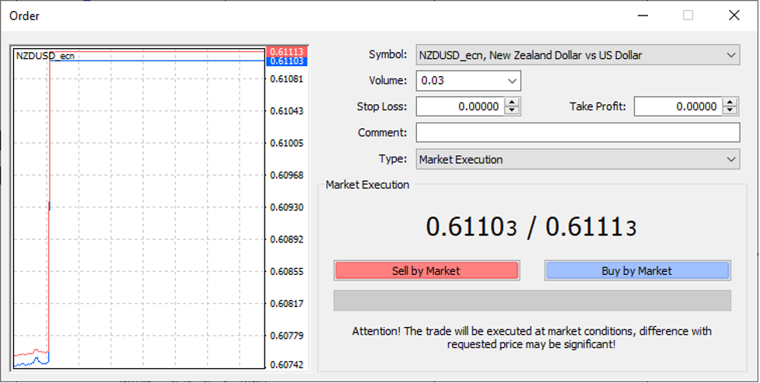The height and width of the screenshot is (383, 760).
Task: Open the Symbol dropdown list
Action: (x=730, y=55)
